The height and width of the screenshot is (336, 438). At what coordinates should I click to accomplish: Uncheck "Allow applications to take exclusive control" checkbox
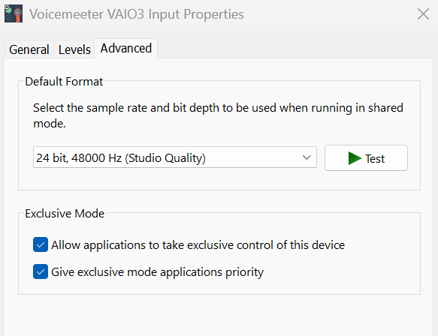point(41,244)
